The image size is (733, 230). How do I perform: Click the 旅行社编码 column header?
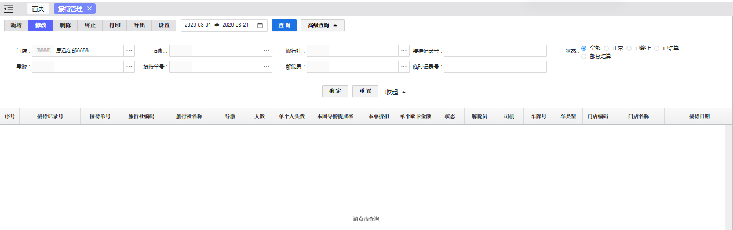pos(141,116)
